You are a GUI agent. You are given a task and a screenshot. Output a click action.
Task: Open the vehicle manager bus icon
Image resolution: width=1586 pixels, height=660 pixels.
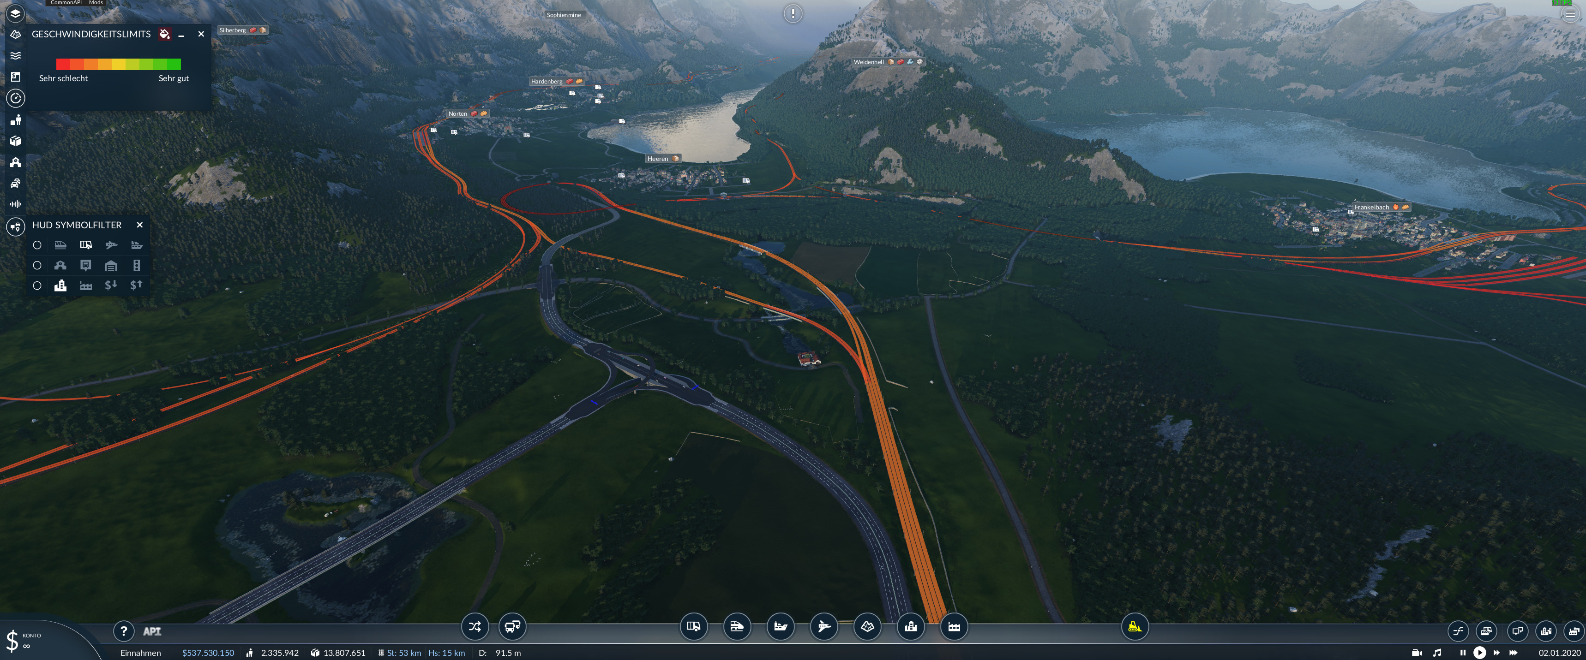512,626
